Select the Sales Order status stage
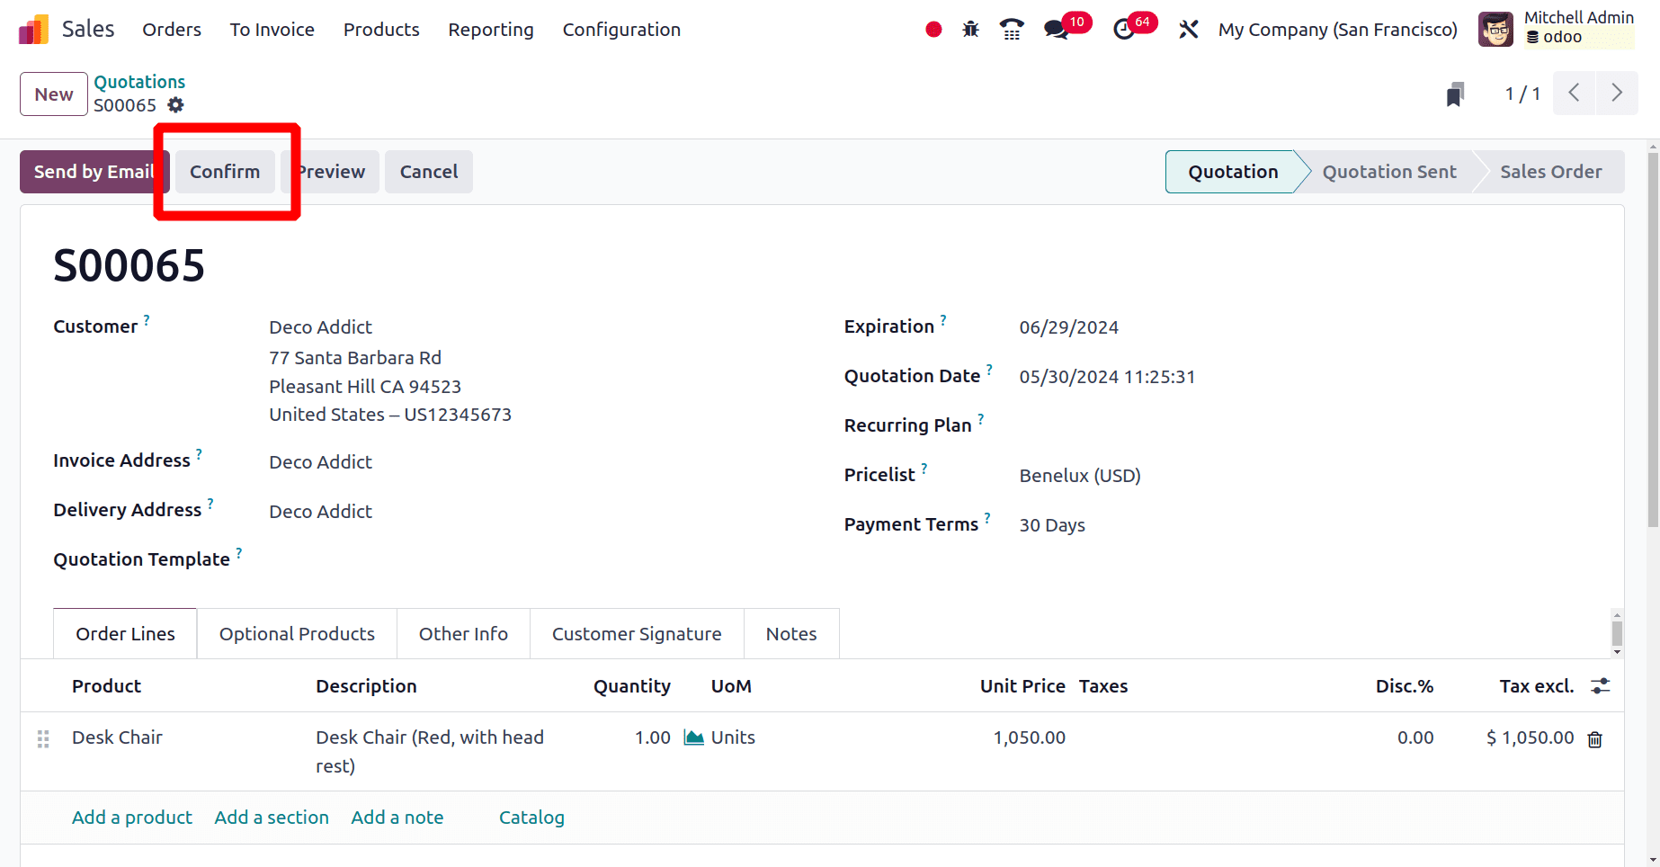The width and height of the screenshot is (1660, 867). click(x=1550, y=172)
